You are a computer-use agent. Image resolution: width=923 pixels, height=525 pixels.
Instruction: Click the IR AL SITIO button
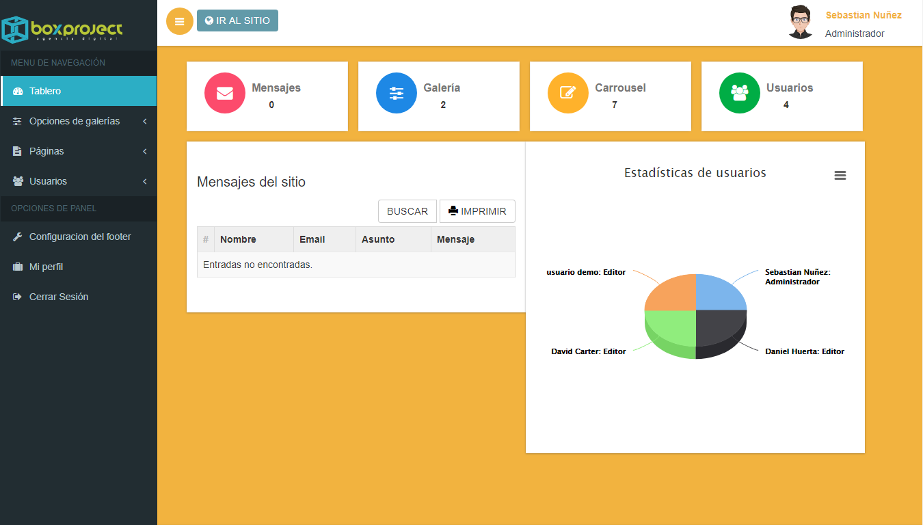click(237, 21)
